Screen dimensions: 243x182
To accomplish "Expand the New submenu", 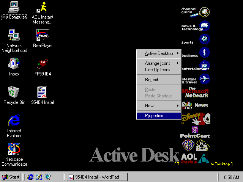I will pos(159,106).
